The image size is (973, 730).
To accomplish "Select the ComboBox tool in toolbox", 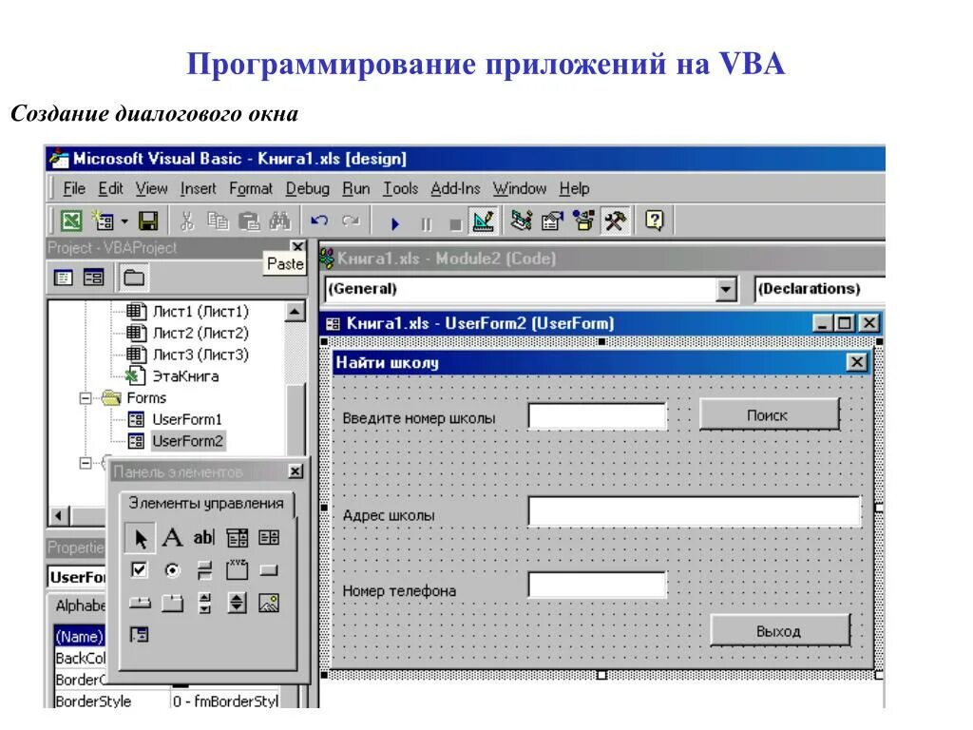I will coord(237,538).
